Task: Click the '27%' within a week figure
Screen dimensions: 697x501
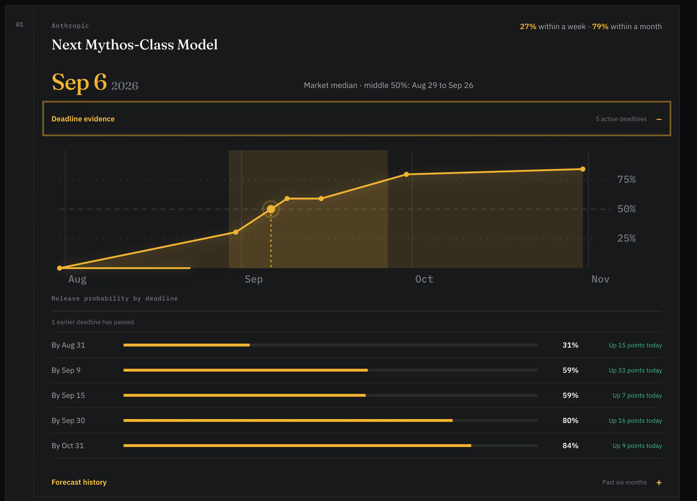Action: (x=528, y=26)
